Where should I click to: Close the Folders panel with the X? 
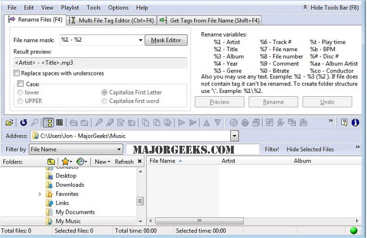tap(139, 161)
